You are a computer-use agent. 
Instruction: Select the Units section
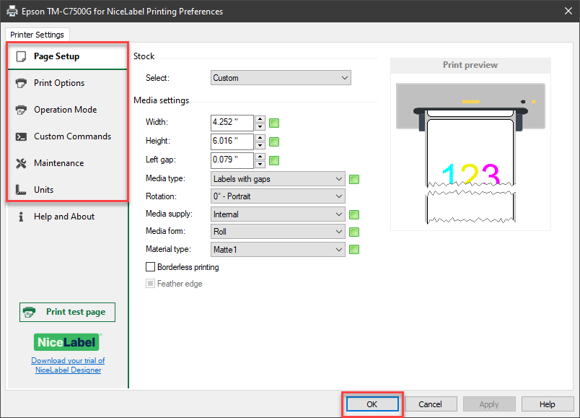[x=45, y=189]
